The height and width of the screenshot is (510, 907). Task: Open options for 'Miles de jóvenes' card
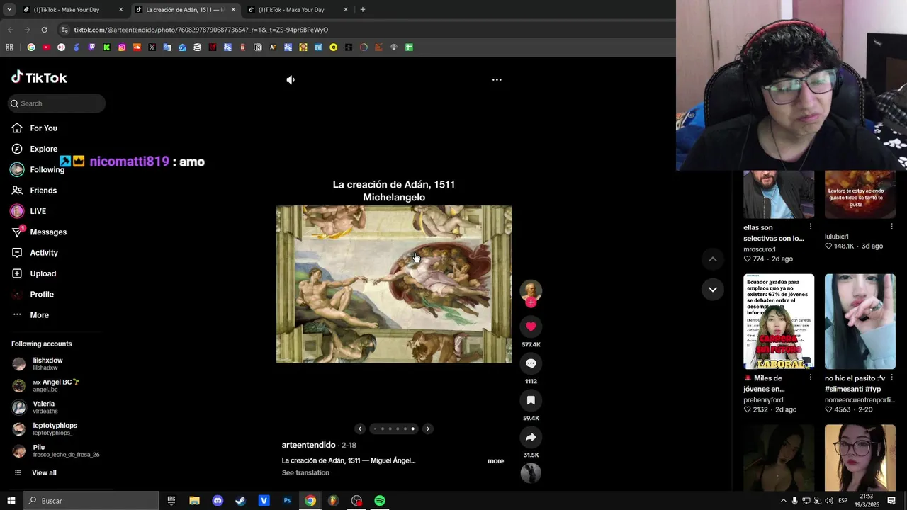pyautogui.click(x=811, y=378)
